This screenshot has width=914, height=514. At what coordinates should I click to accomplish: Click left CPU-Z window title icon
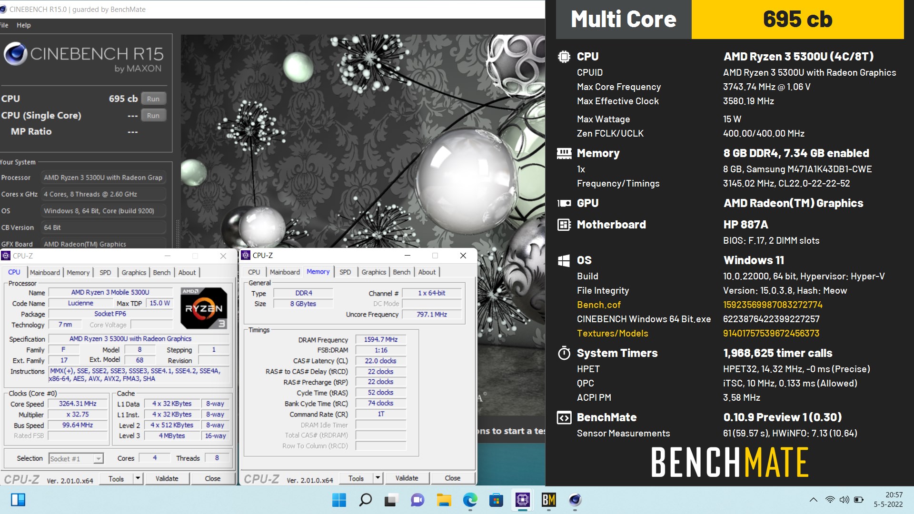[x=6, y=256]
